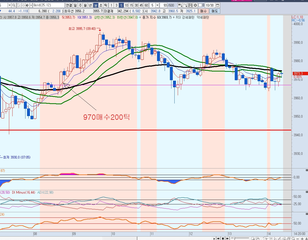Open chart settings via the gear icon
This screenshot has height=240, width=308.
coord(195,5)
